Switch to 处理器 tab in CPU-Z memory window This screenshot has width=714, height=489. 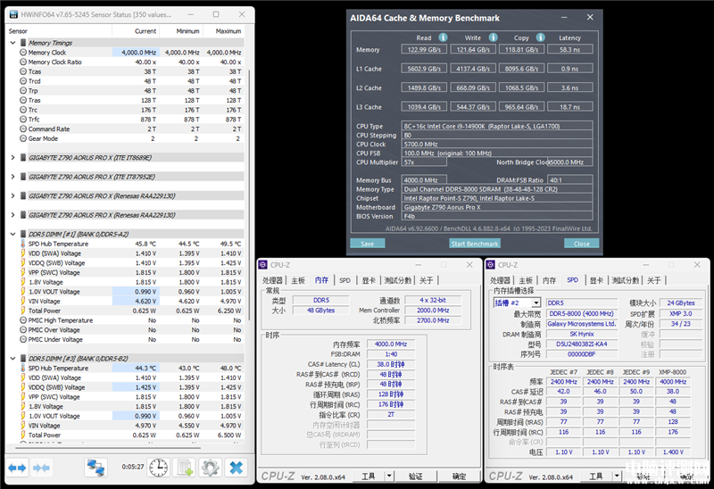point(273,280)
